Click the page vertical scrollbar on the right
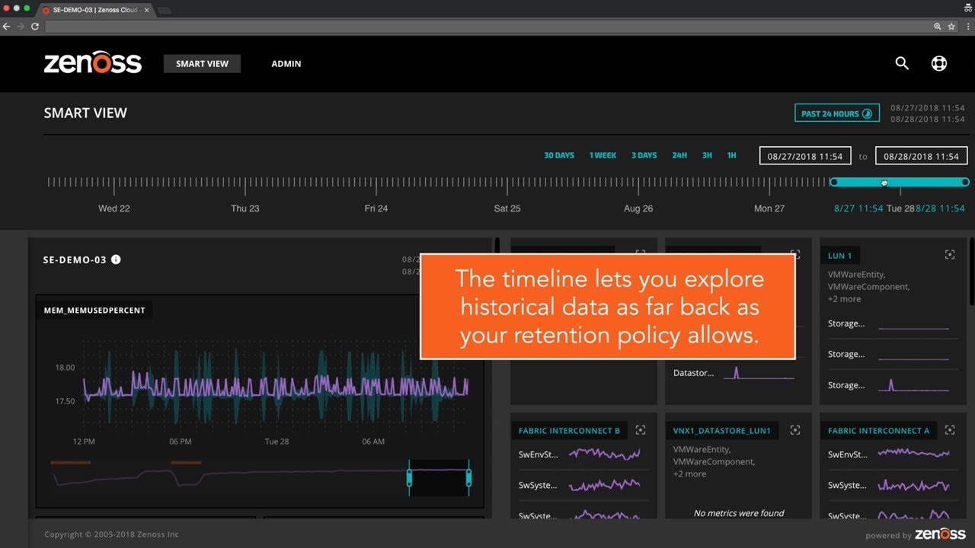 [971, 270]
